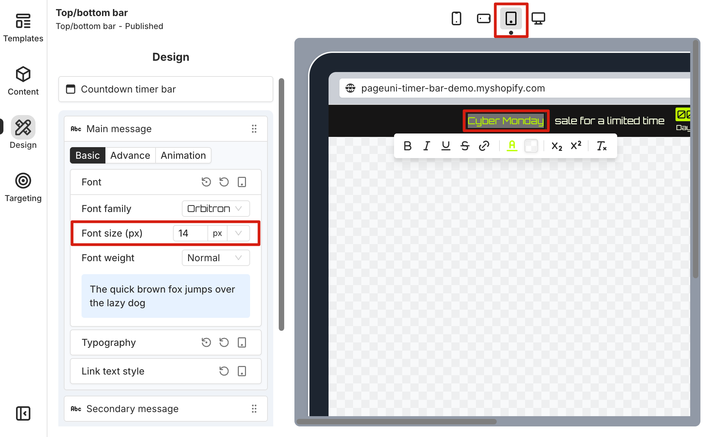The height and width of the screenshot is (437, 711).
Task: Open the text background color swatch
Action: coord(531,146)
